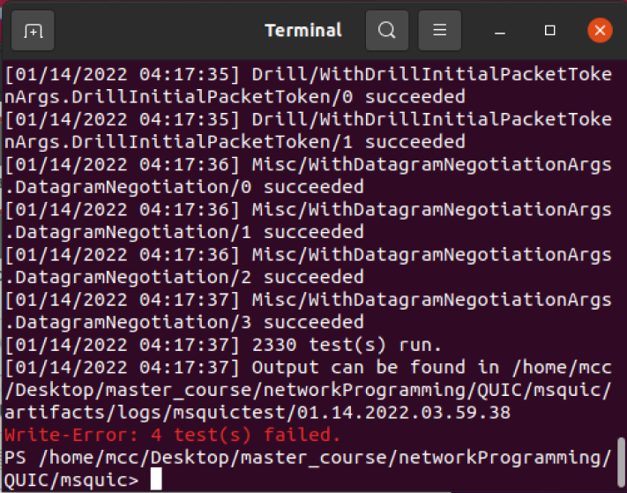627x493 pixels.
Task: Click the red Write-Error failed line
Action: click(172, 435)
